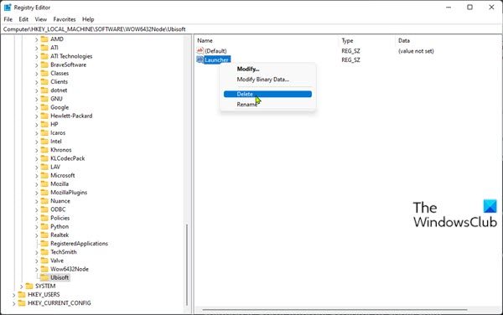
Task: Click the tree pane vertical scrollbar
Action: click(187, 265)
